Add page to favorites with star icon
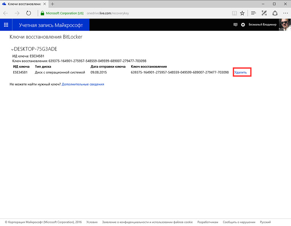 (x=242, y=13)
